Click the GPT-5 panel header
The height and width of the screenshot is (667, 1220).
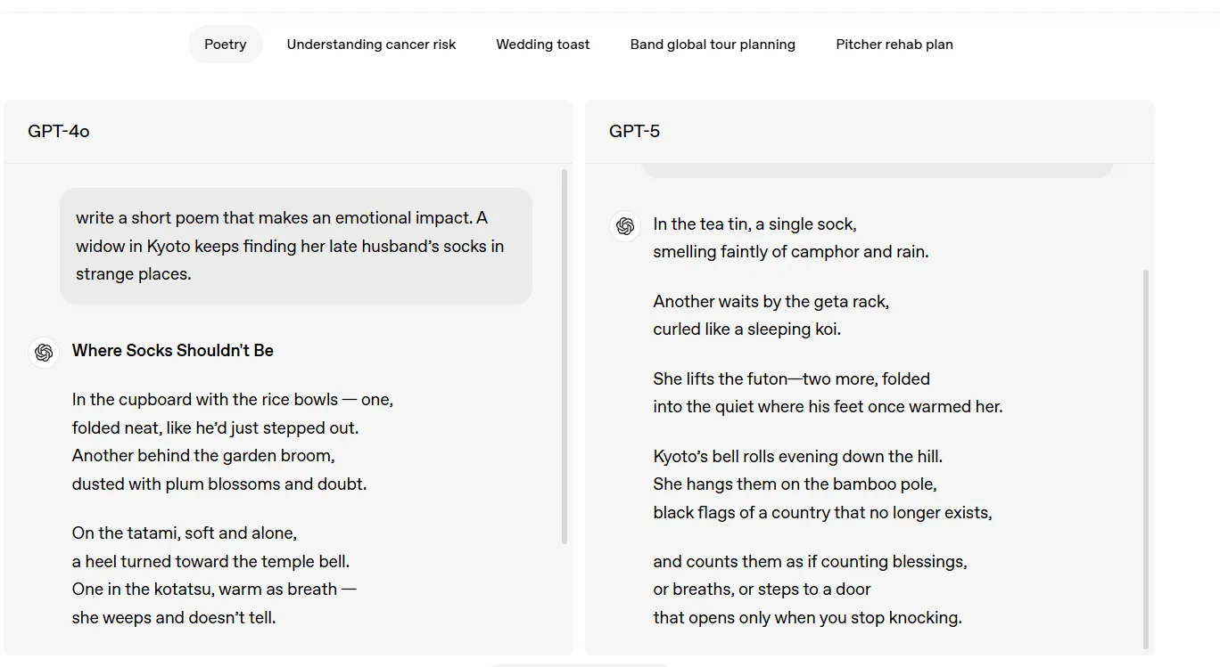[635, 130]
